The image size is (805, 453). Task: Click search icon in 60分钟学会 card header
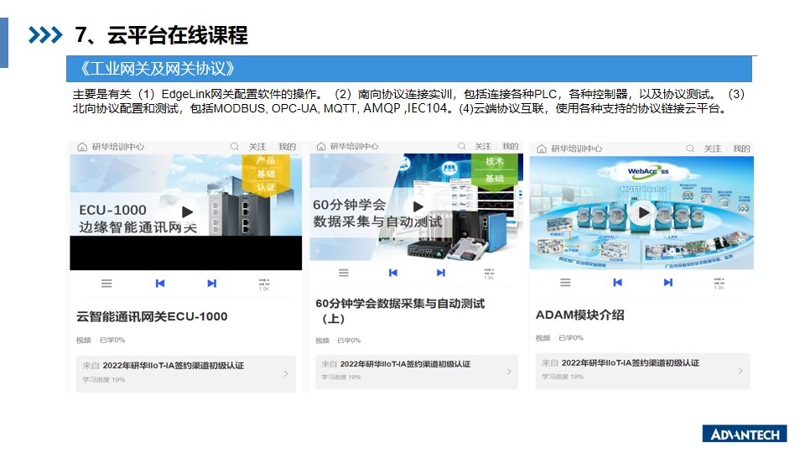click(461, 146)
